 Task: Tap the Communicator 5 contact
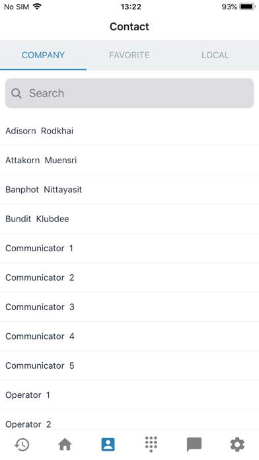click(129, 365)
